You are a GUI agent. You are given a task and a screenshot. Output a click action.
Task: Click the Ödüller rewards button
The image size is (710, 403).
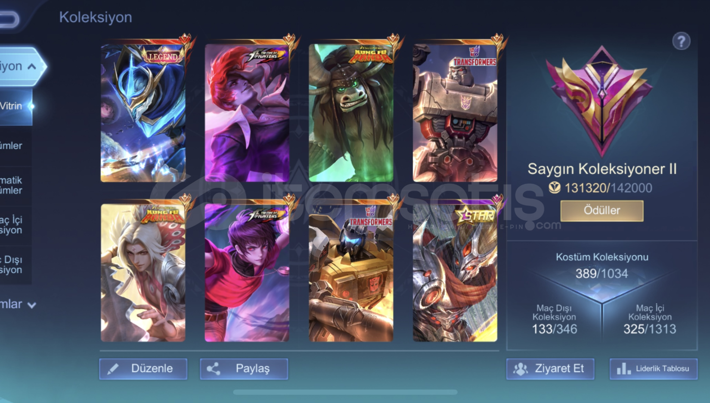point(602,210)
